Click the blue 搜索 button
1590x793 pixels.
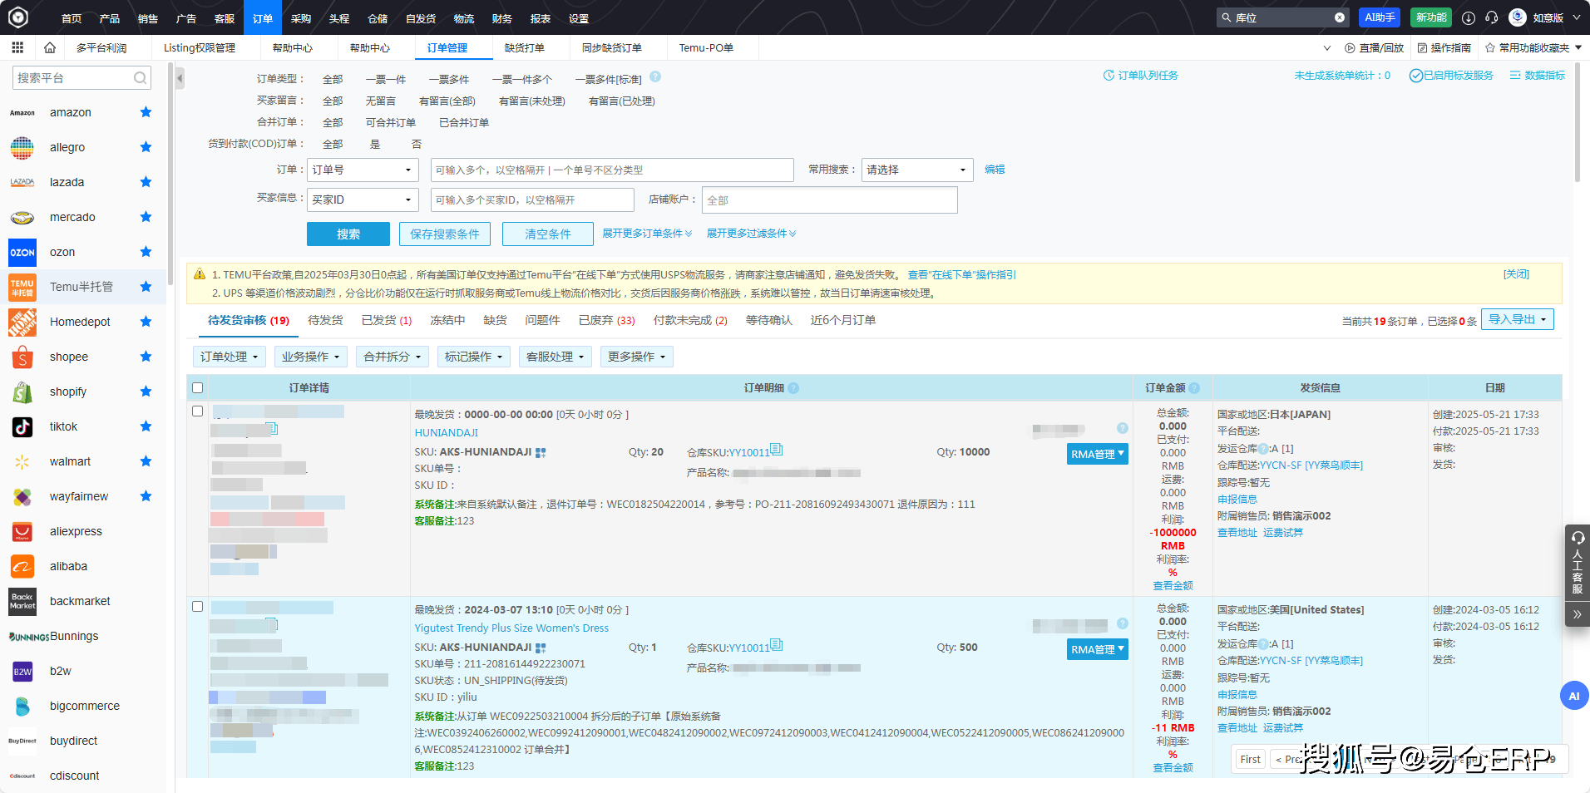tap(348, 234)
